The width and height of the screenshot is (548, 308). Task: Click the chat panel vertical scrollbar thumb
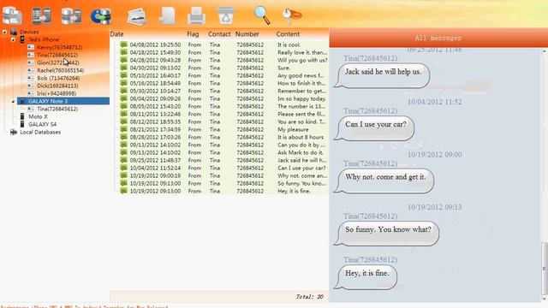[x=545, y=268]
